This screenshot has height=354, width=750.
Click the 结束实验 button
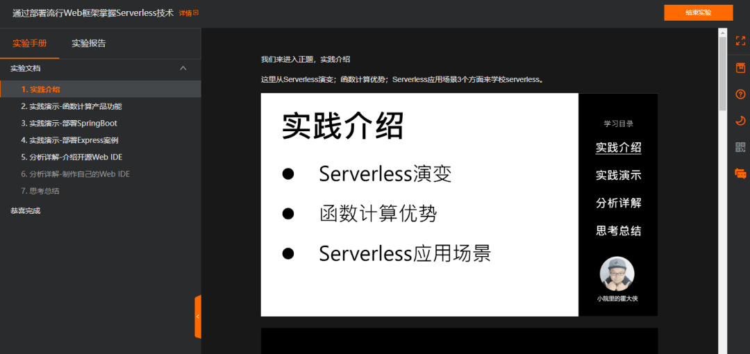(699, 13)
